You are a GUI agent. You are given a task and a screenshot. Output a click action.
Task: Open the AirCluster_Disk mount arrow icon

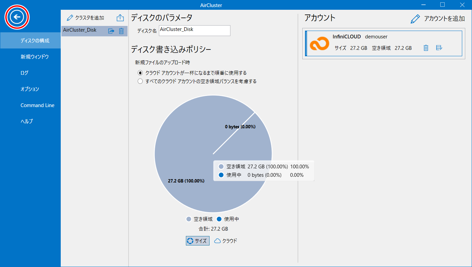pyautogui.click(x=111, y=31)
